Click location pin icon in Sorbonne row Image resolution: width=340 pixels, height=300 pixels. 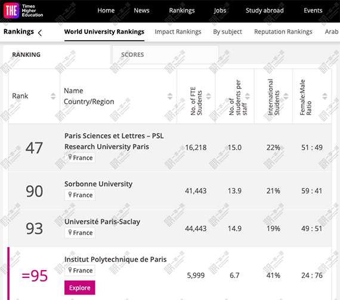[70, 195]
